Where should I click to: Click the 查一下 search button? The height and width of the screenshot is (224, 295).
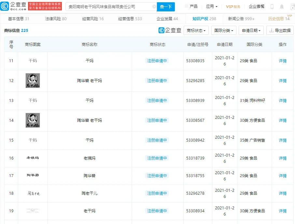pos(166,7)
